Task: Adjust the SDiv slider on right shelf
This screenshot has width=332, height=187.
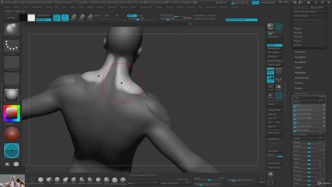Action: tap(274, 155)
